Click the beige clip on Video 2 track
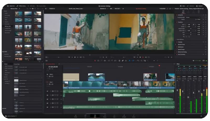 71,77
